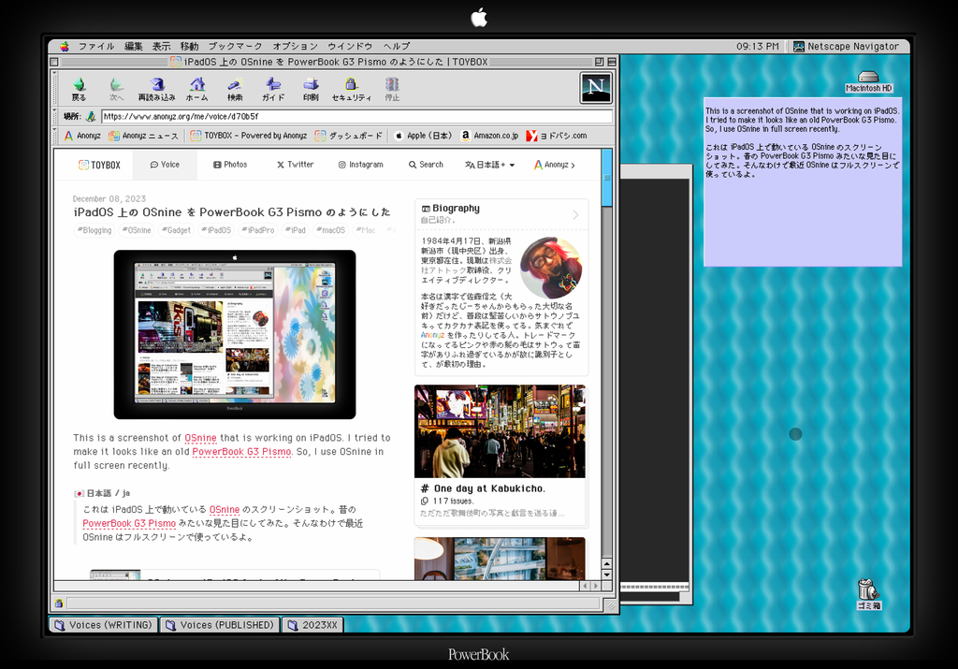Open the article's PowerBook screenshot image
Image resolution: width=958 pixels, height=669 pixels.
coord(235,334)
